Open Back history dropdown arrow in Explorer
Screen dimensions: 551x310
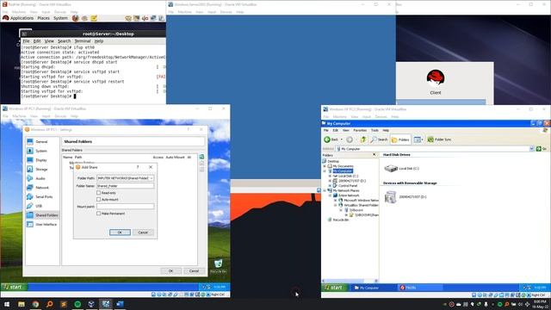point(341,139)
